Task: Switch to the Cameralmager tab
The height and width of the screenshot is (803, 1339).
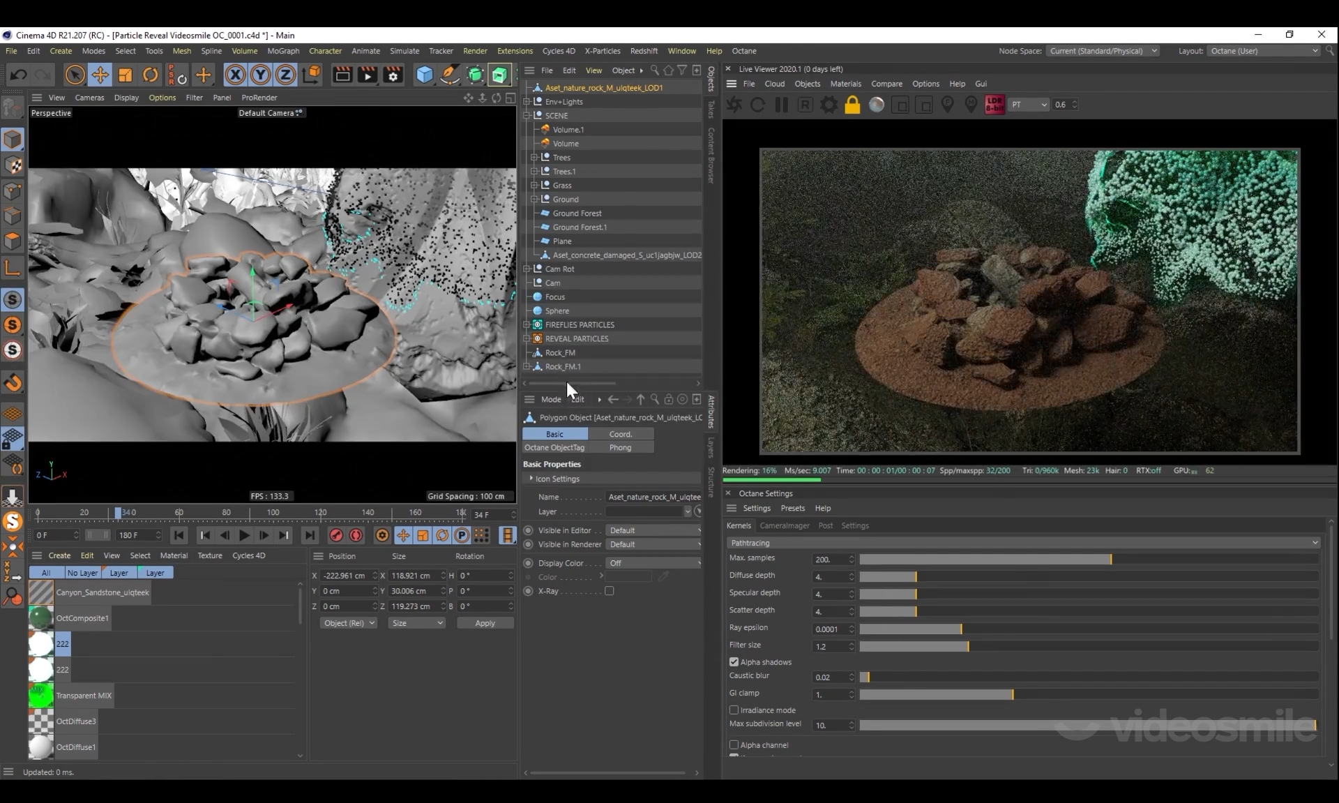Action: click(784, 525)
